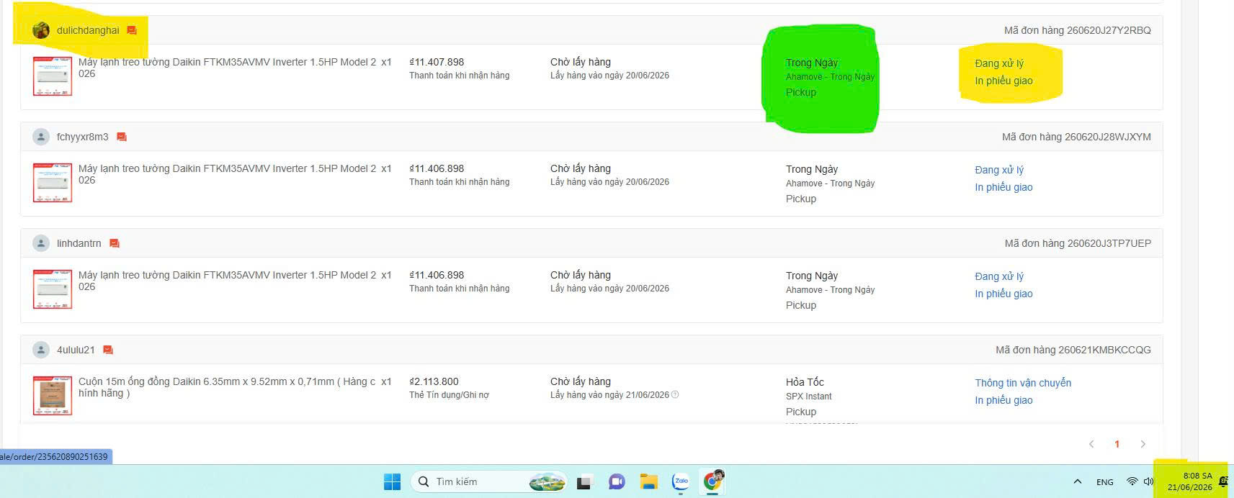
Task: Open product thumbnail in fchyyxr8m3's order
Action: [53, 183]
